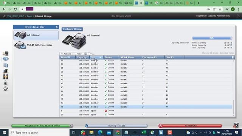The height and width of the screenshot is (136, 242).
Task: Close the active IBM browser tab
Action: pyautogui.click(x=141, y=3)
